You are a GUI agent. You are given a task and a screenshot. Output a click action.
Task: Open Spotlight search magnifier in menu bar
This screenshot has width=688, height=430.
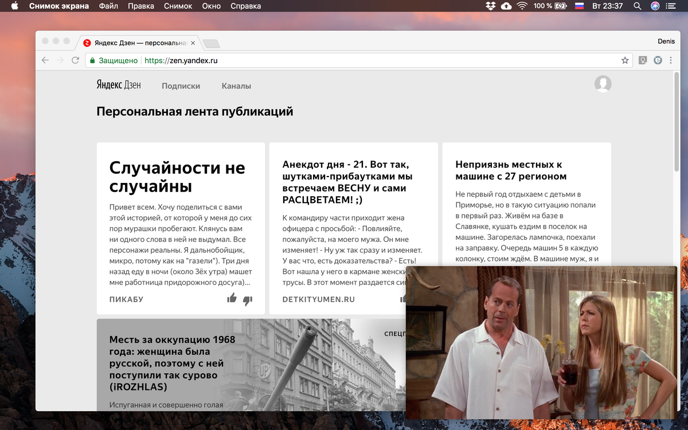pyautogui.click(x=638, y=6)
